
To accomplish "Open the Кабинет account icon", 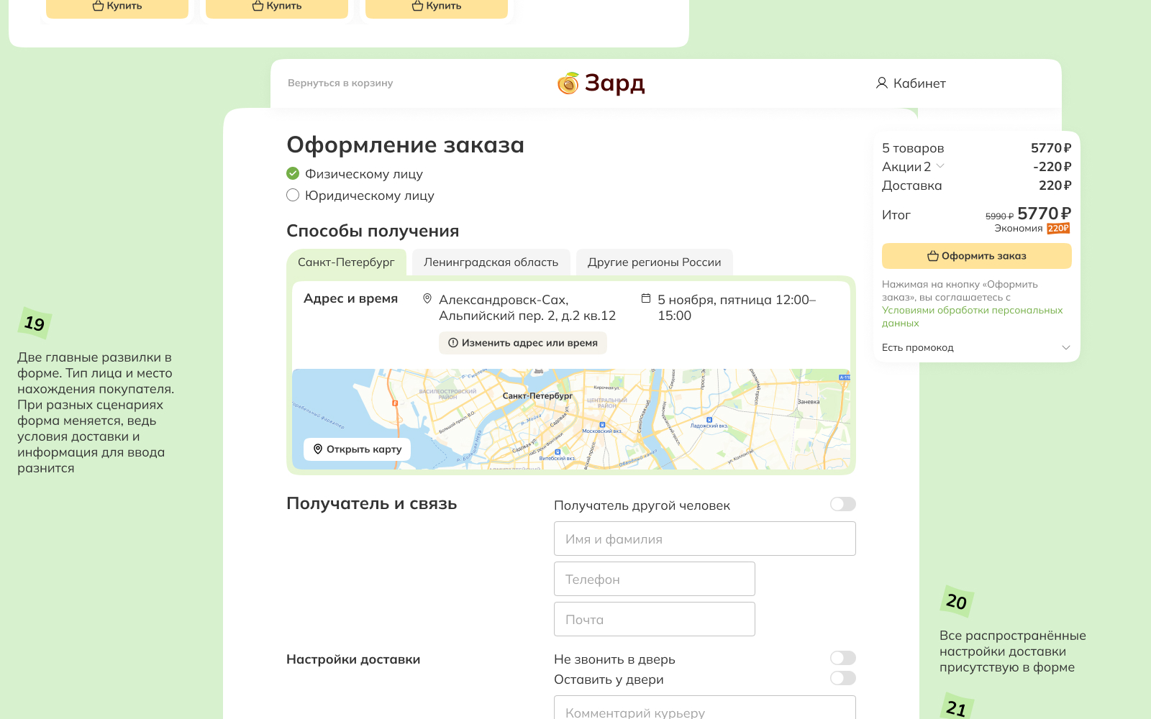I will [881, 83].
